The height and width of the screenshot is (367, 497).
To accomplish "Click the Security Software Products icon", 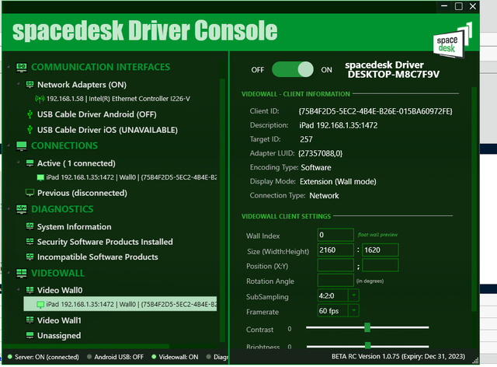I will click(30, 242).
